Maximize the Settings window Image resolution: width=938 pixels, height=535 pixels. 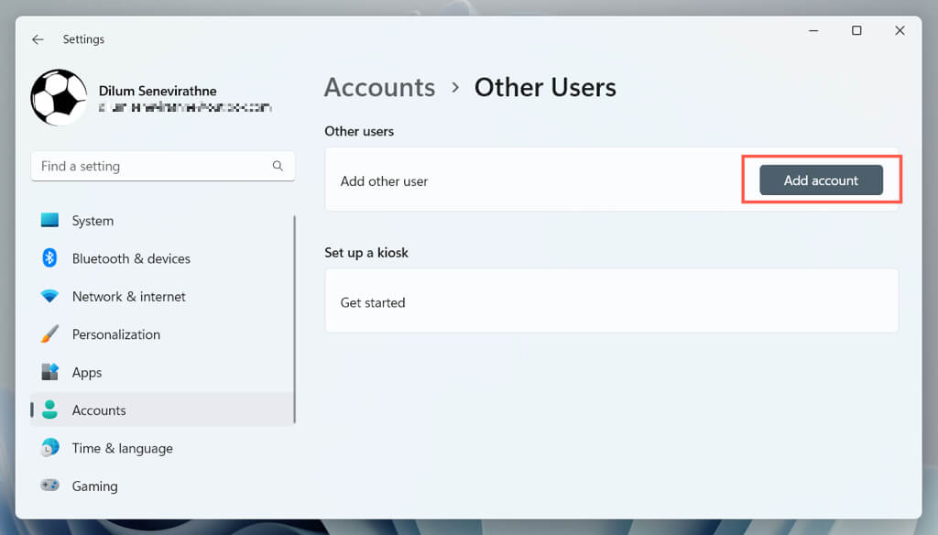(x=856, y=31)
